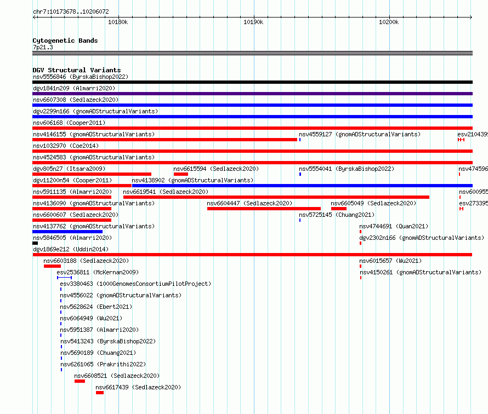
Task: Open nsv5911135 (Almarri2020) variant
Action: (72, 192)
